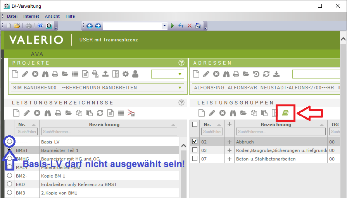
Task: Click the download icon in Adressen toolbar
Action: click(x=276, y=74)
